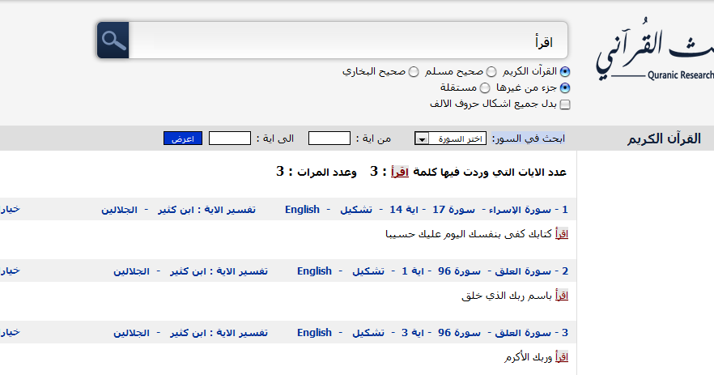The width and height of the screenshot is (714, 375).
Task: Click the ابحث في السور label
Action: tap(528, 138)
